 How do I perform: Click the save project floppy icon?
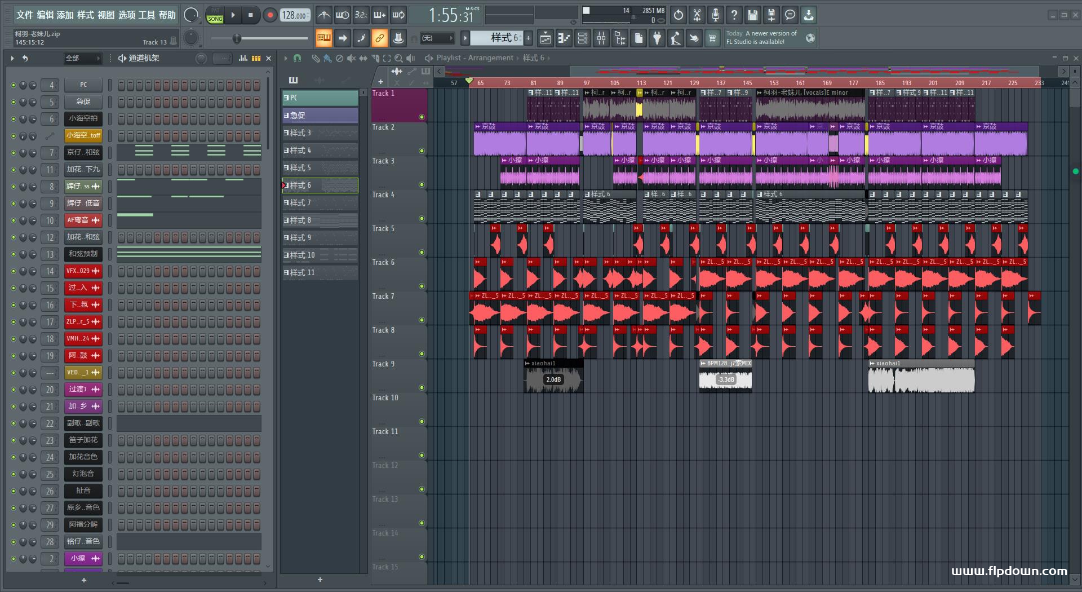[753, 15]
